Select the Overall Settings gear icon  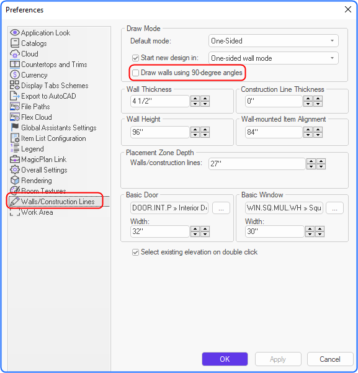click(x=15, y=169)
